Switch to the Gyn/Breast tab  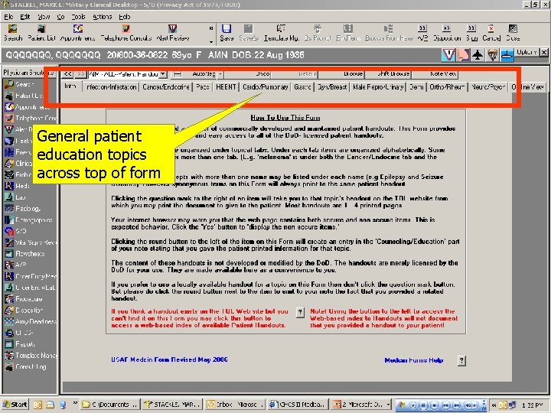(x=332, y=86)
